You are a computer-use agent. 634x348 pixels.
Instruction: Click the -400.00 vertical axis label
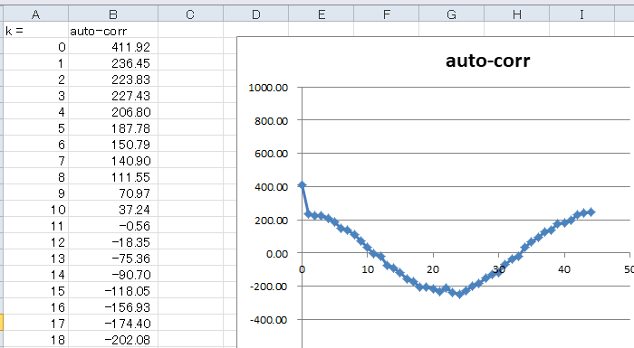(x=268, y=320)
